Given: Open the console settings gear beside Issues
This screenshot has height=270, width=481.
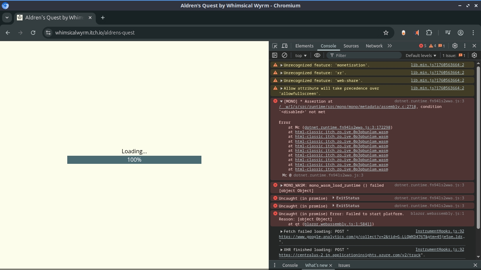Looking at the screenshot, I should 474,55.
